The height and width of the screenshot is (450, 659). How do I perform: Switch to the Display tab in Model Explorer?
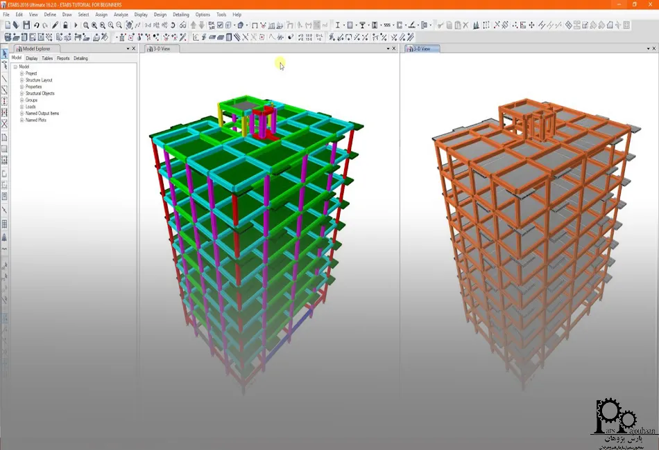coord(32,58)
